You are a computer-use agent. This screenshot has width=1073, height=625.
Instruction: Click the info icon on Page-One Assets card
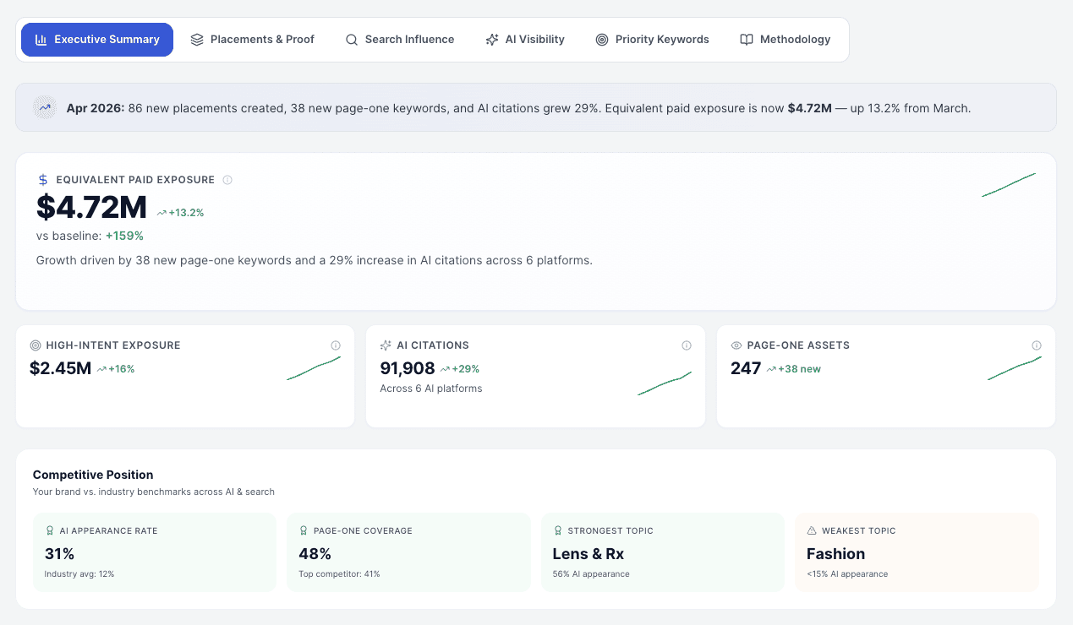1037,345
